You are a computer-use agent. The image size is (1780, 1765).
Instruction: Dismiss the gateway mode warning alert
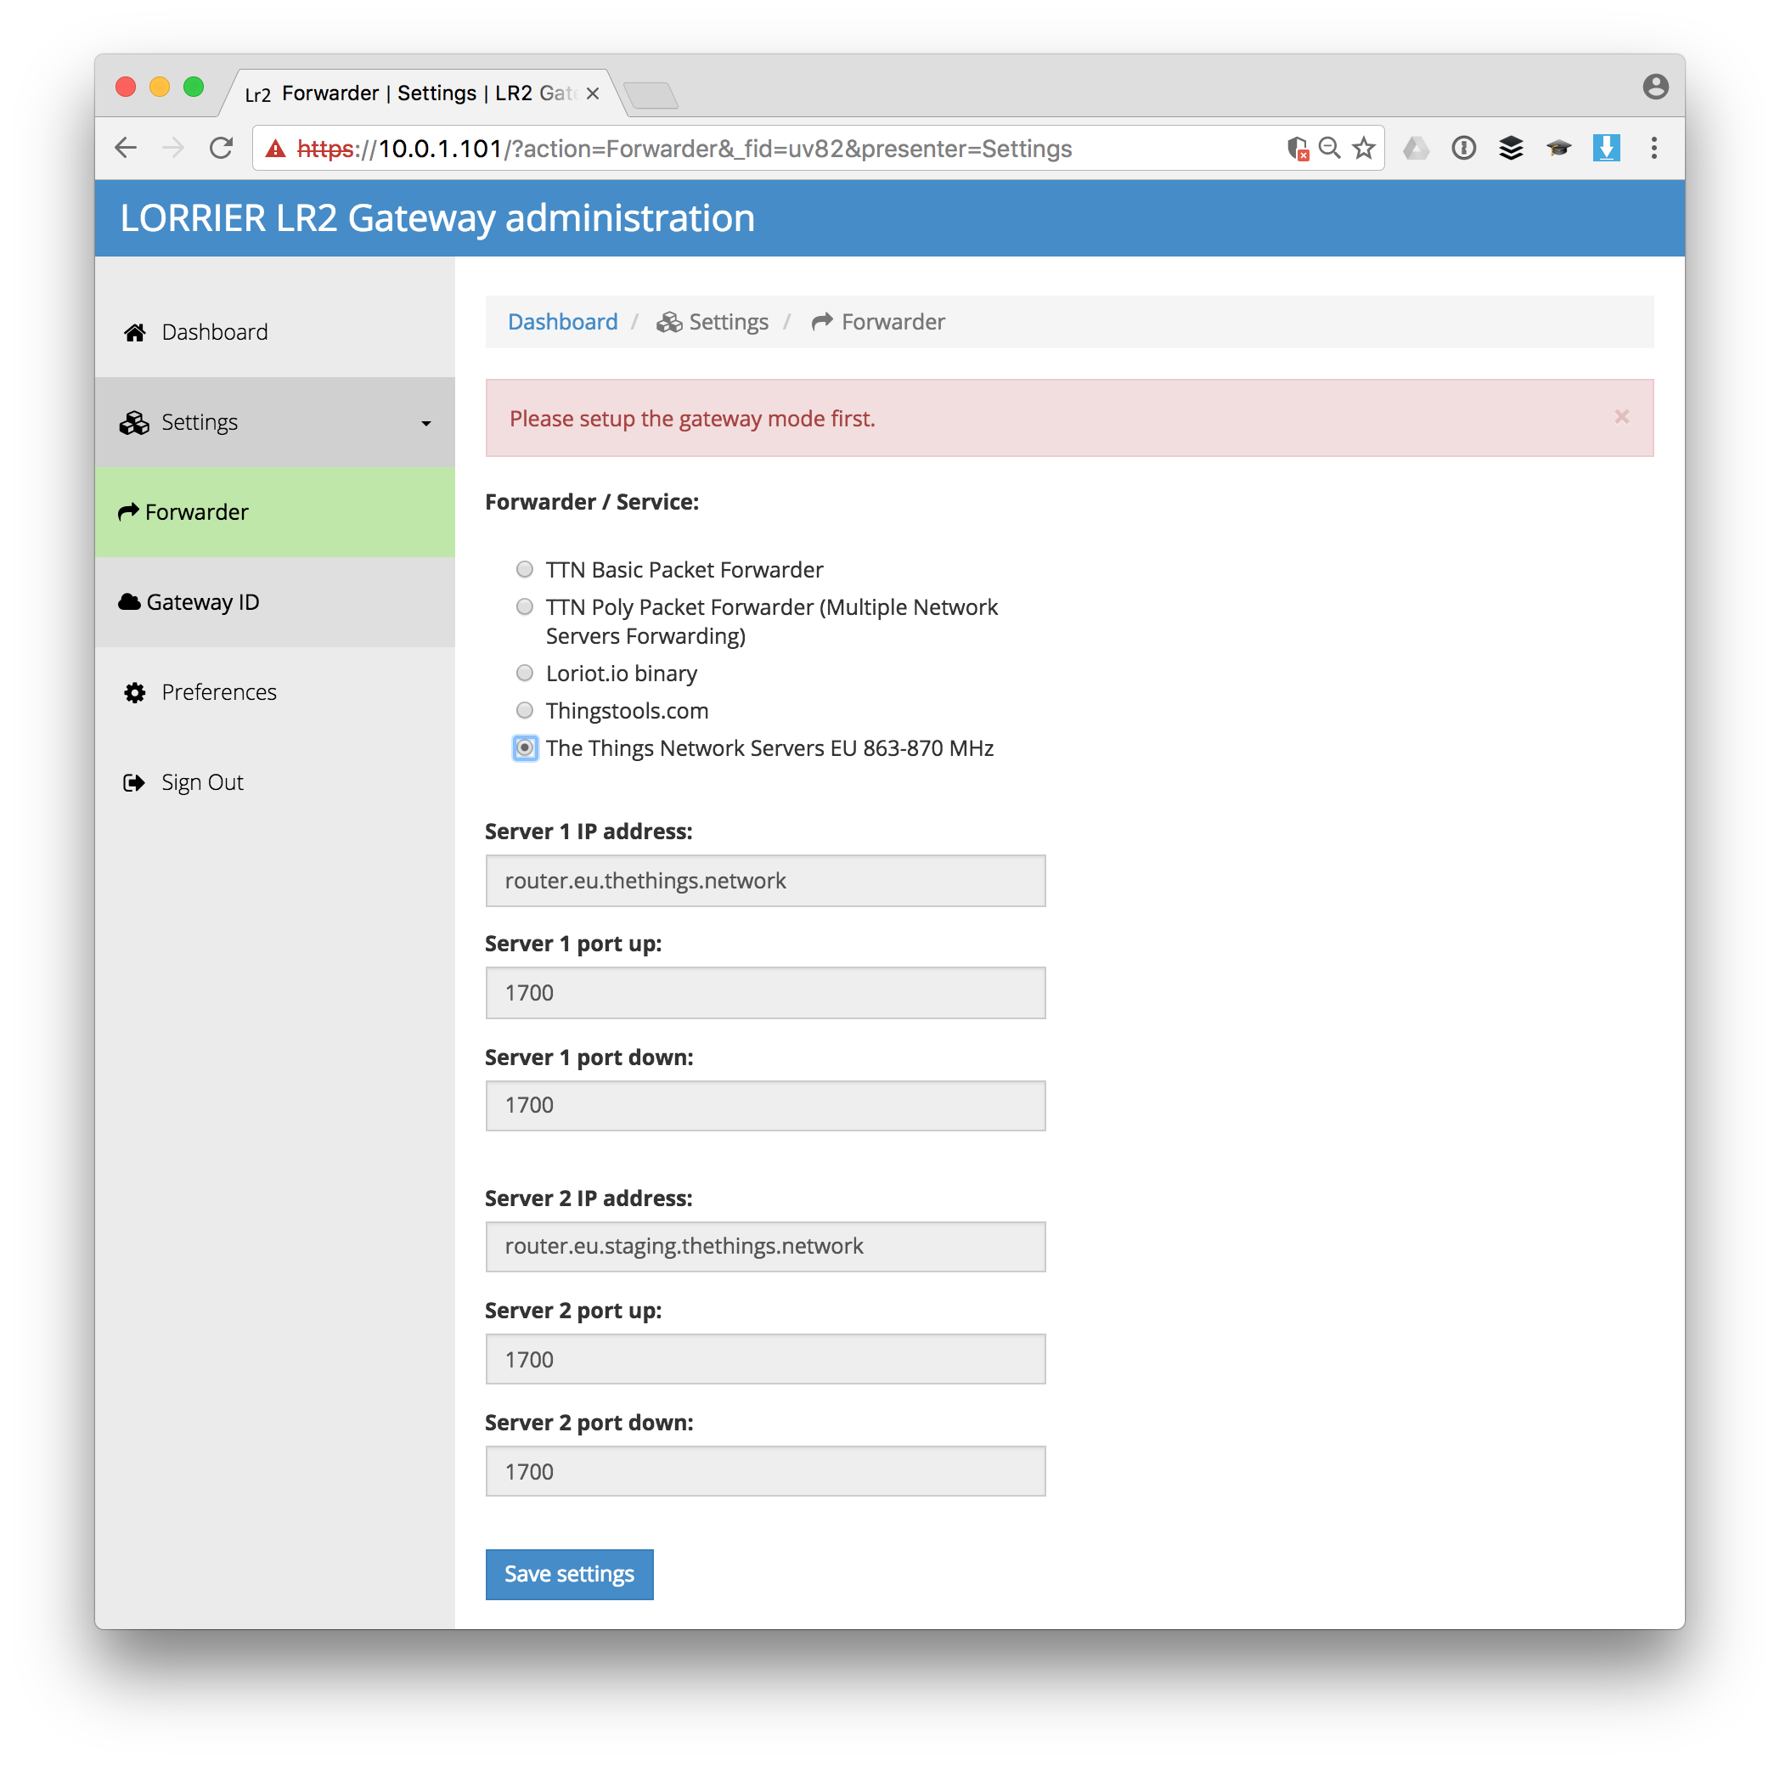(1621, 419)
